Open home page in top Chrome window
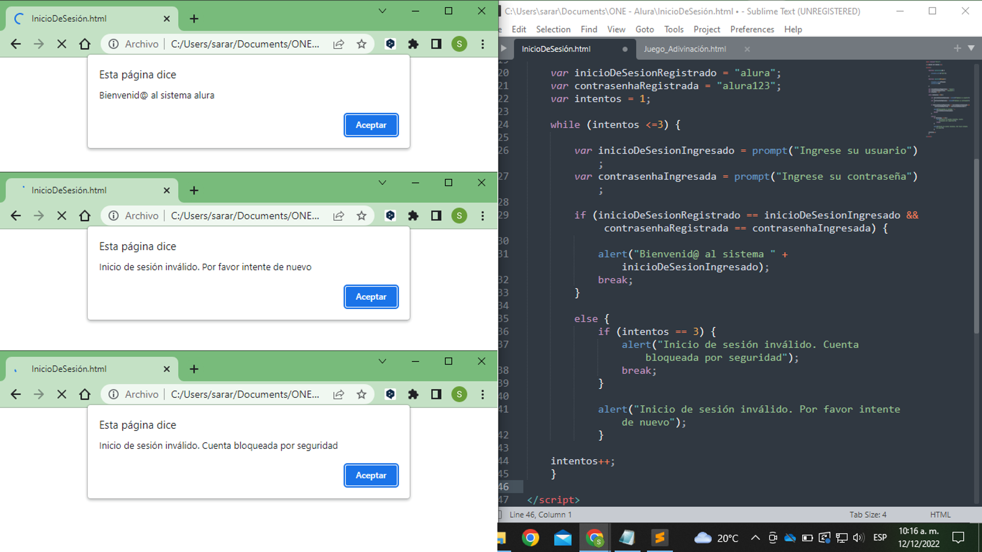Screen dimensions: 982x552 (85, 44)
